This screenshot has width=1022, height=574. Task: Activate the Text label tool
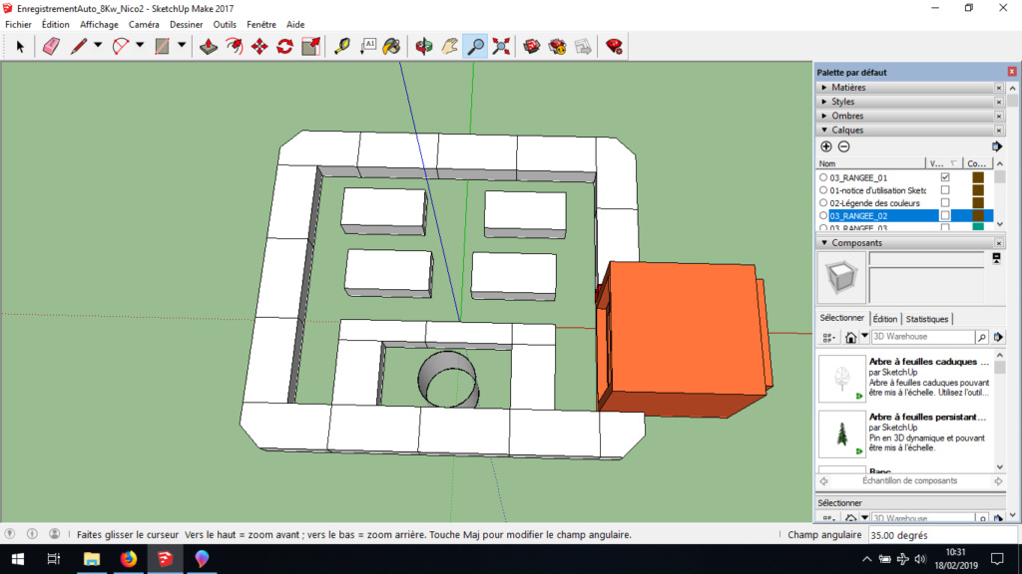coord(368,46)
